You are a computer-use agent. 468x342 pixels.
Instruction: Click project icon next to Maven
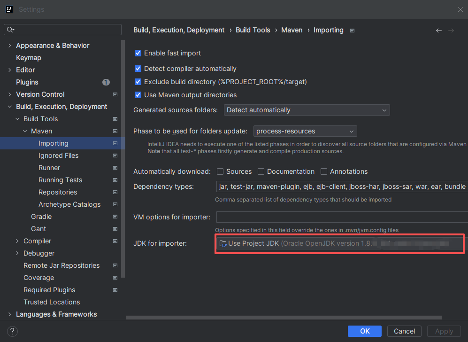[115, 131]
